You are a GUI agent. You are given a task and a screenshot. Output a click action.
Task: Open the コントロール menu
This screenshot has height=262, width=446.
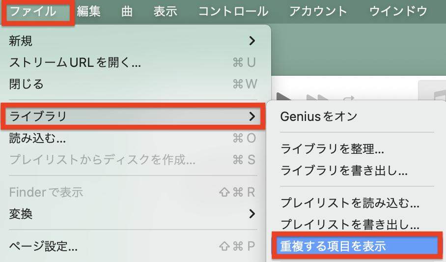coord(233,11)
